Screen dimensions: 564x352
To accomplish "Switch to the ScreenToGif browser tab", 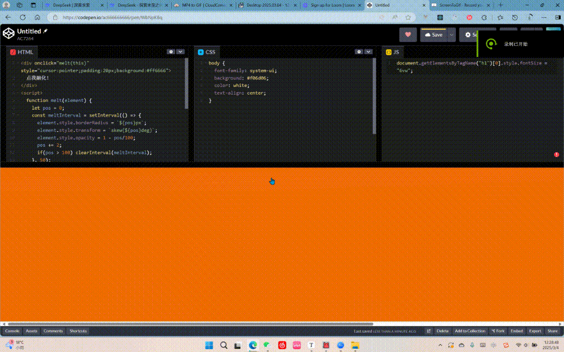I will 461,6.
